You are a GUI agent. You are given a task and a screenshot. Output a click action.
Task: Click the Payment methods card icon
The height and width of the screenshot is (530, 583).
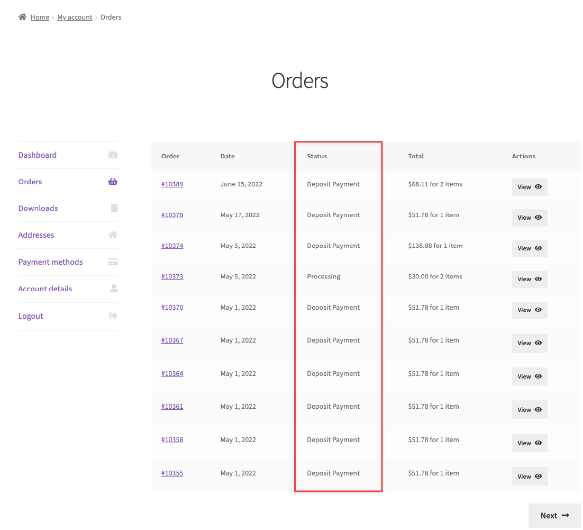click(x=113, y=262)
